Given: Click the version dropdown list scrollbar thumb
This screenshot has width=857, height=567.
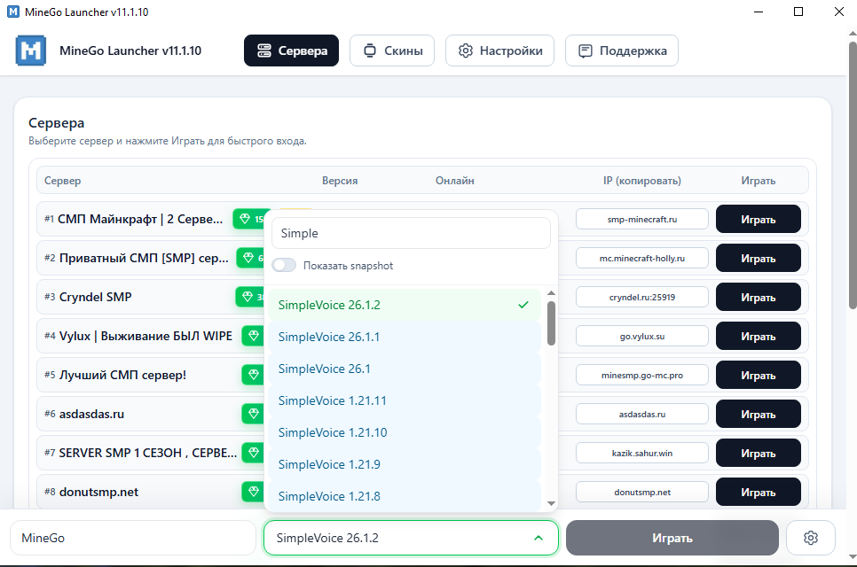Looking at the screenshot, I should pyautogui.click(x=551, y=322).
